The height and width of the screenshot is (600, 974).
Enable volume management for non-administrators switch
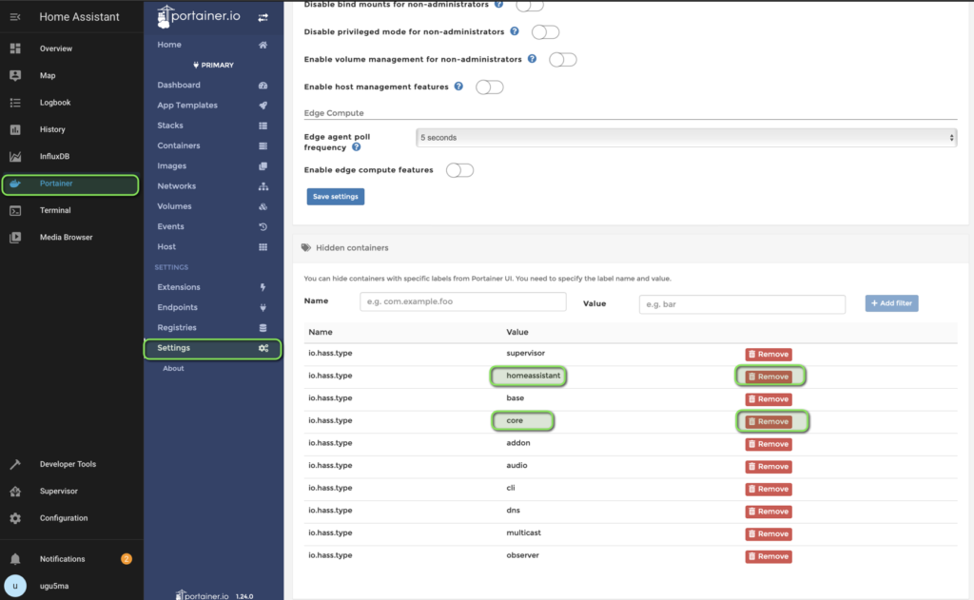[x=563, y=60]
